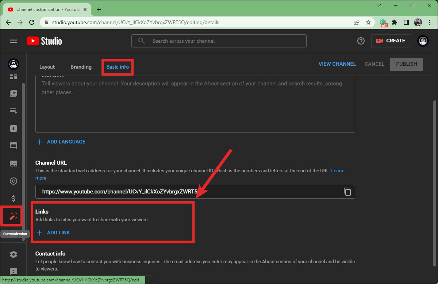Screen dimensions: 438x284
Task: Open the Subtitles icon in sidebar
Action: [x=14, y=164]
